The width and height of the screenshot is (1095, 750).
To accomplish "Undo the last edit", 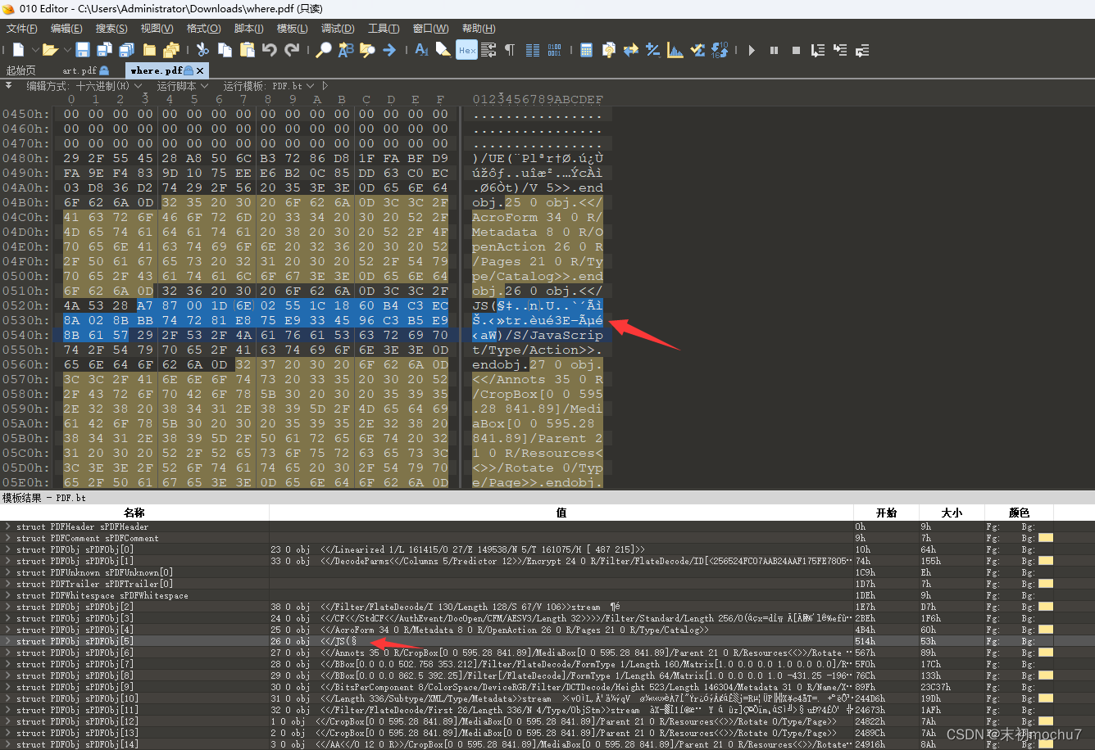I will pyautogui.click(x=270, y=50).
